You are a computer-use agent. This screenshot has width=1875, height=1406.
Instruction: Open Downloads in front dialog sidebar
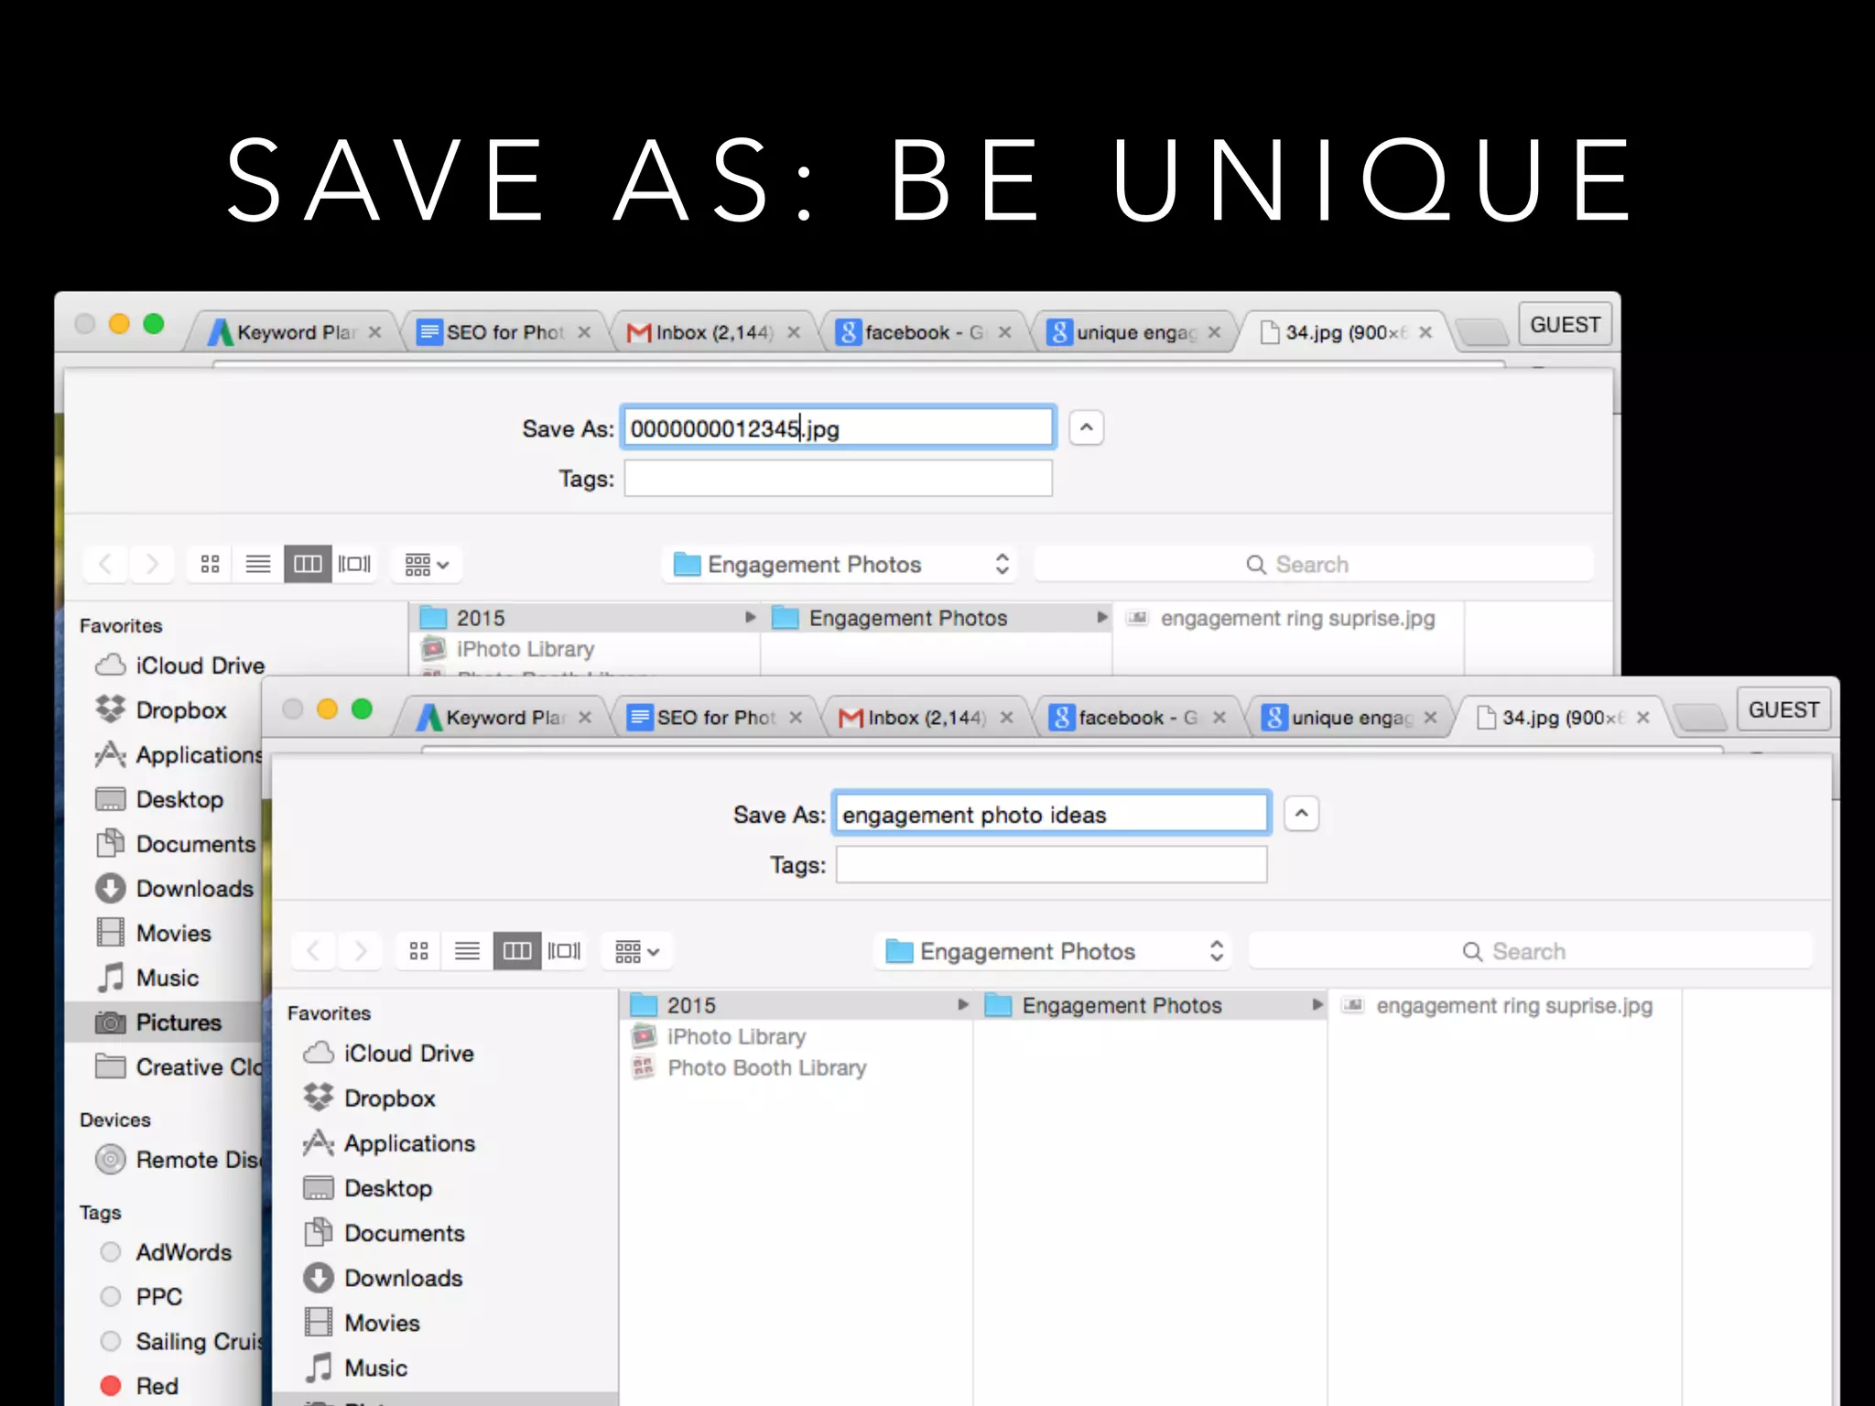(x=403, y=1278)
